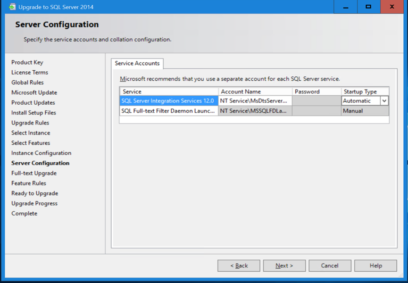The height and width of the screenshot is (283, 408).
Task: Select Ready to Upgrade in the step list
Action: [34, 193]
